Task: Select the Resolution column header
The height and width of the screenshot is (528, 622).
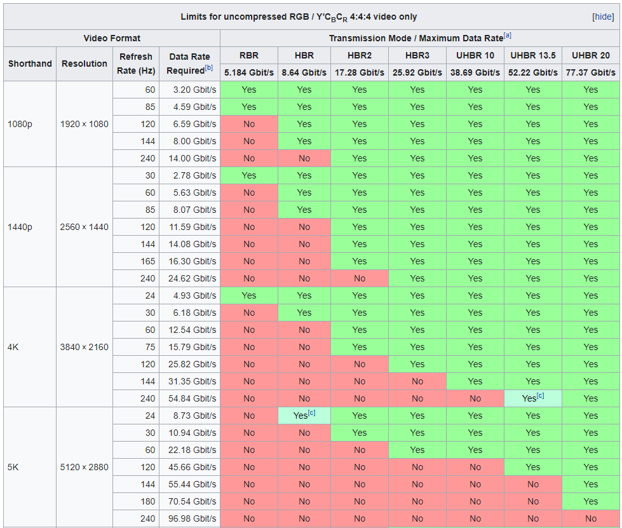Action: coord(85,64)
